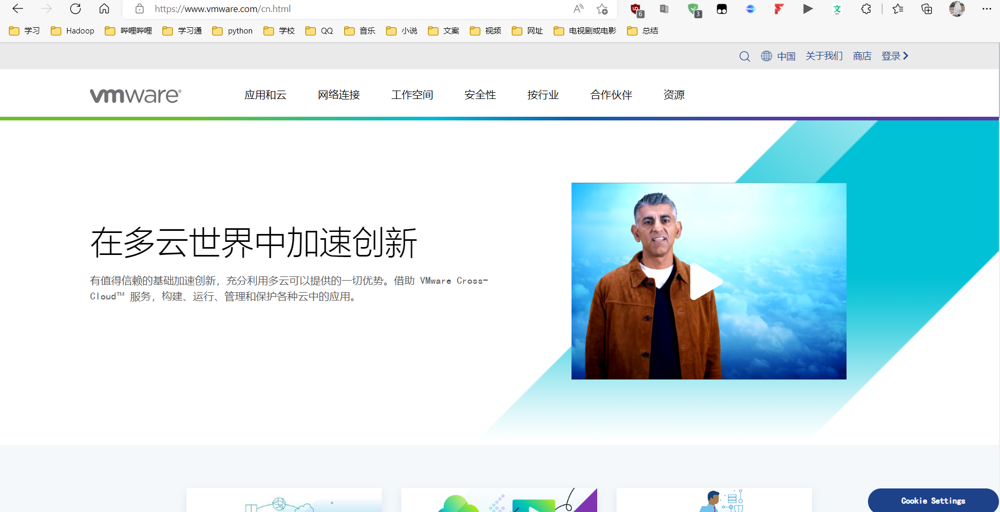
Task: Click the Cookie Settings button
Action: pyautogui.click(x=933, y=500)
